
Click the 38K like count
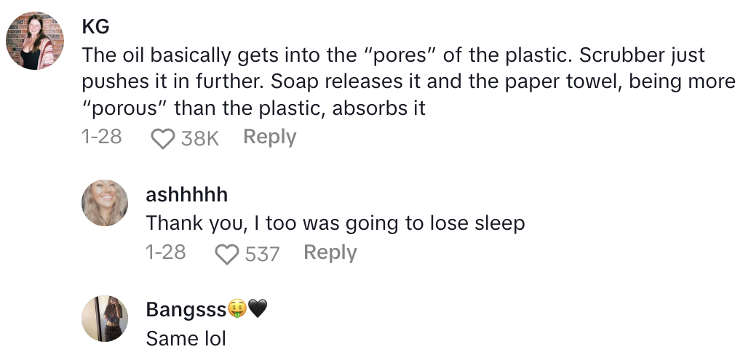(199, 138)
